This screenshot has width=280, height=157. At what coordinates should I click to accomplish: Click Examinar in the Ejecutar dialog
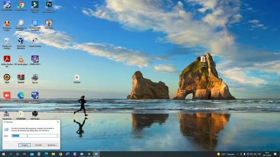(52, 145)
